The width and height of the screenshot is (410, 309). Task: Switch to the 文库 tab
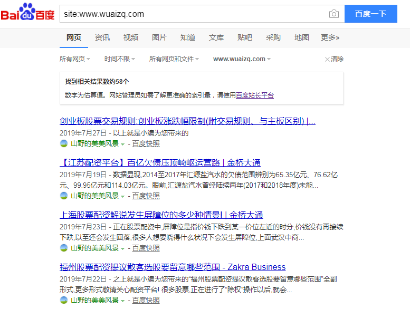(x=216, y=37)
